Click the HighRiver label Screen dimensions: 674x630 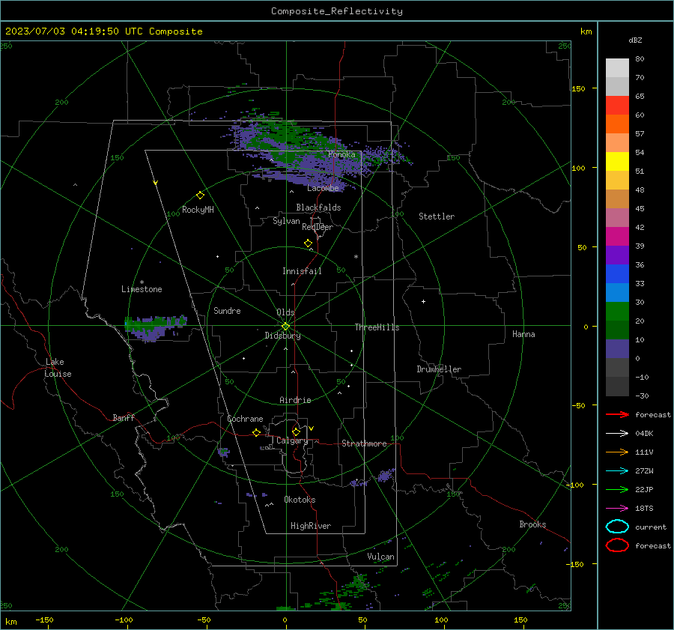point(311,526)
